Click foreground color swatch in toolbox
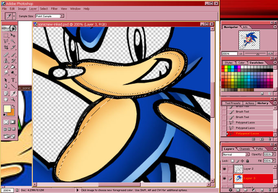The image size is (278, 193). point(7,108)
